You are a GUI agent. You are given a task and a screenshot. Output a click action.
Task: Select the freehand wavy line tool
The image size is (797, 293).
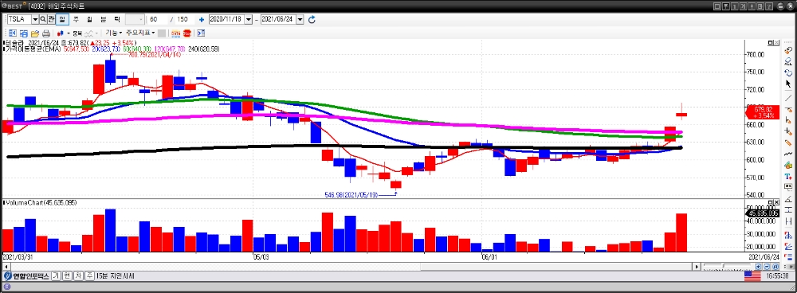(x=788, y=154)
